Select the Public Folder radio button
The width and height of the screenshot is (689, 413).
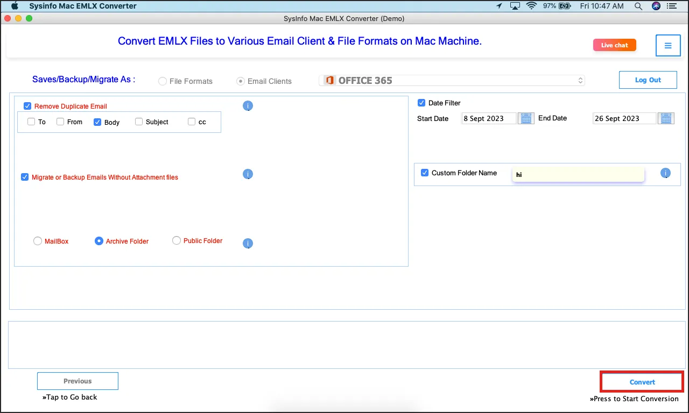pos(177,241)
